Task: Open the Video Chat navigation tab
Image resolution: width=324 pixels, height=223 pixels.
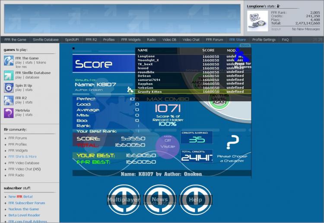Action: [x=191, y=40]
